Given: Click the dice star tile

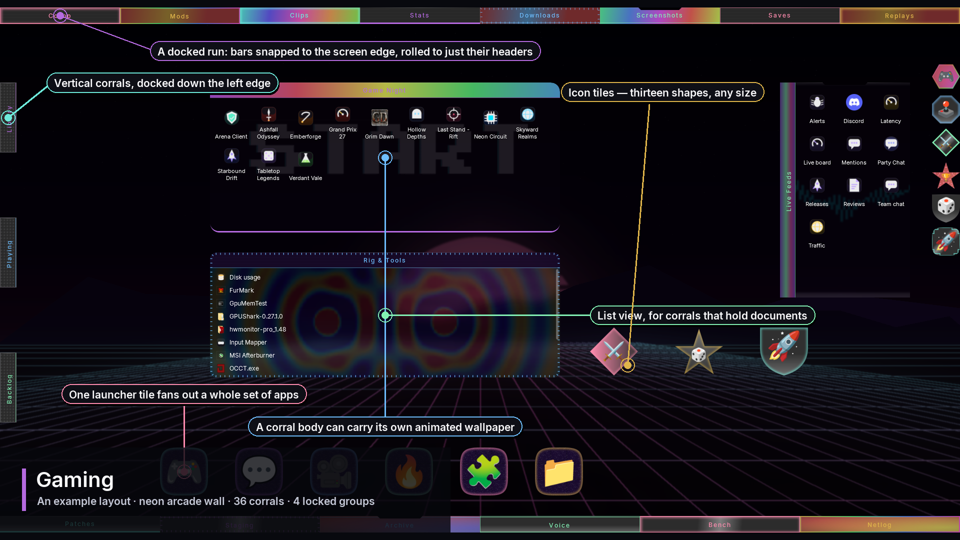Looking at the screenshot, I should [x=698, y=352].
